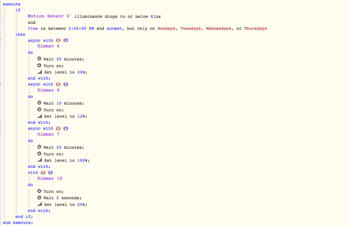The width and height of the screenshot is (348, 226).
Task: Click 'Set level to 20%;' under Dimmer 10
Action: [x=66, y=205]
